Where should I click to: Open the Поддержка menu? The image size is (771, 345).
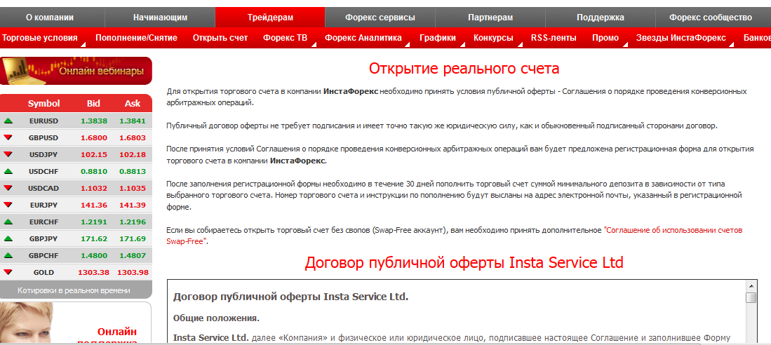[x=601, y=18]
